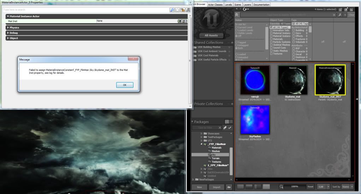This screenshot has height=194, width=361.
Task: Check the Animation Sets object type filter
Action: [271, 30]
